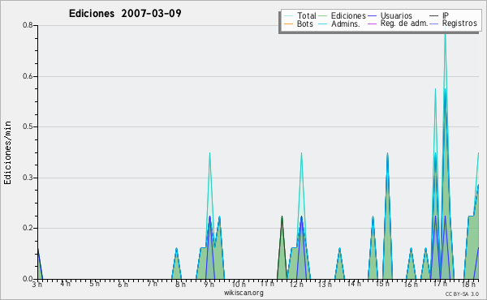Image resolution: width=487 pixels, height=300 pixels.
Task: Click the 12 h x-axis label
Action: (x=296, y=284)
